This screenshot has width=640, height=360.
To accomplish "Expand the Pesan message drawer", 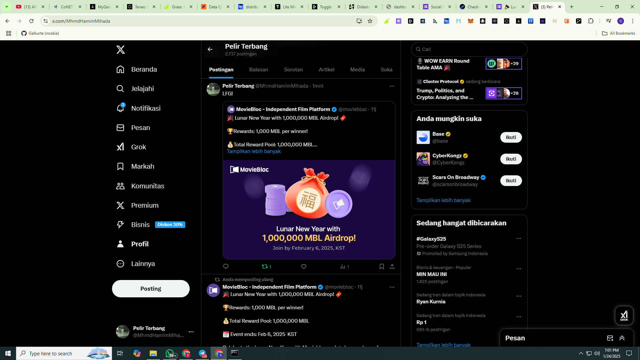I will pos(622,338).
